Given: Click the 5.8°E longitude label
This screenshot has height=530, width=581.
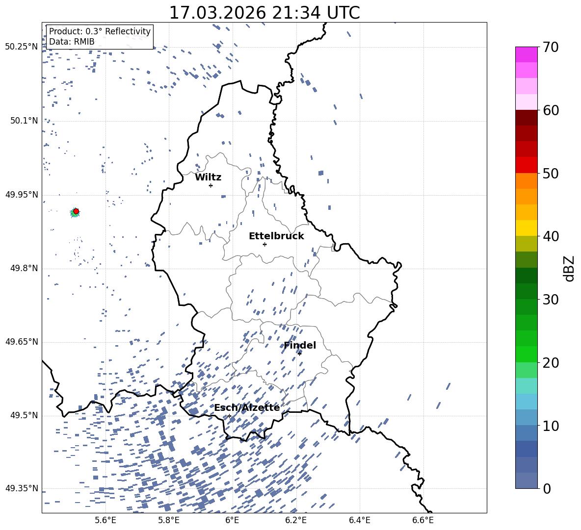Looking at the screenshot, I should click(x=169, y=520).
